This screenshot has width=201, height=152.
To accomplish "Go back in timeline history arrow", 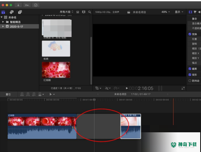I will (98, 94).
